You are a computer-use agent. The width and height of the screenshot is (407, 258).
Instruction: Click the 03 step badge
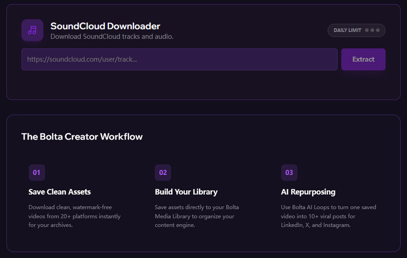289,173
